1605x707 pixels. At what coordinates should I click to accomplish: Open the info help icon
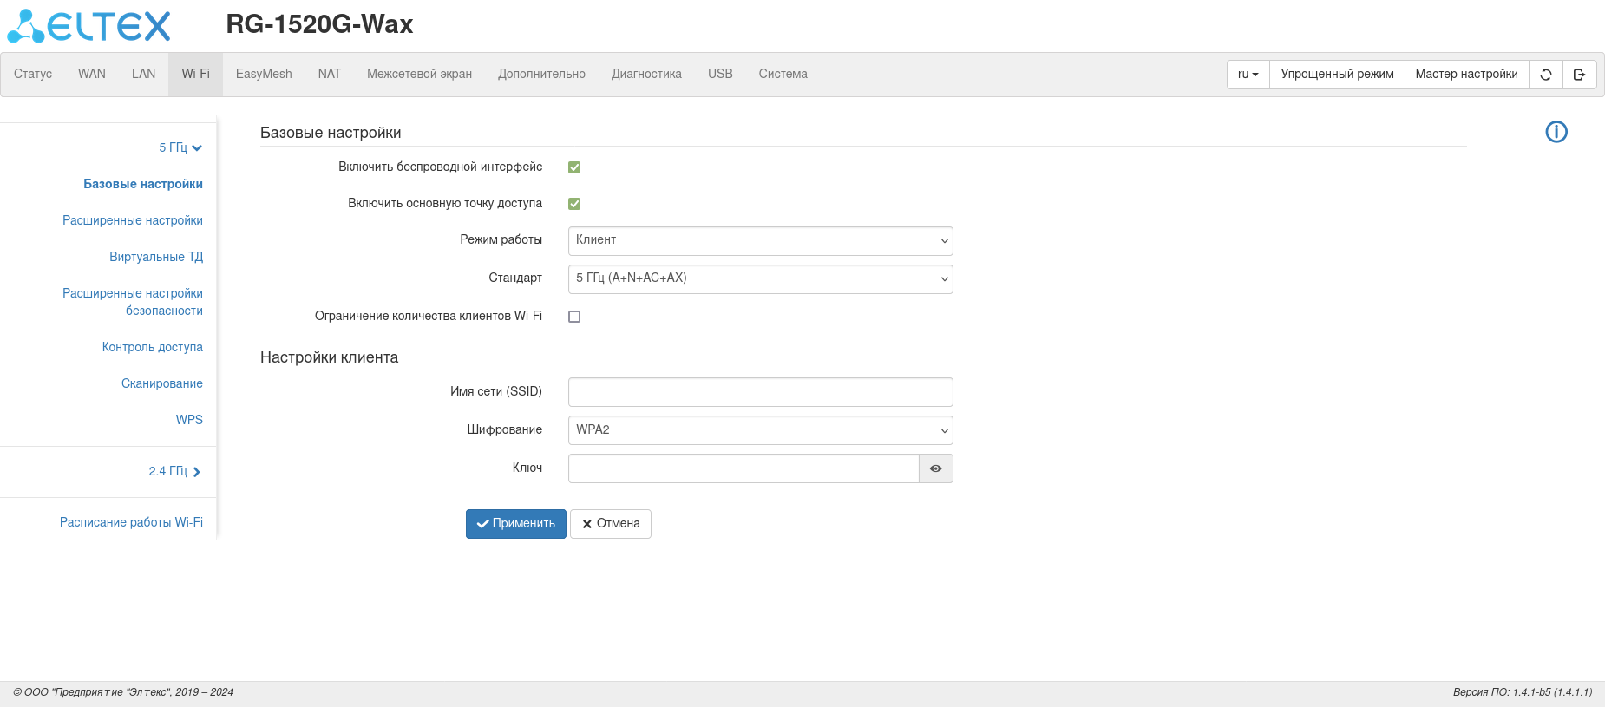click(1556, 132)
